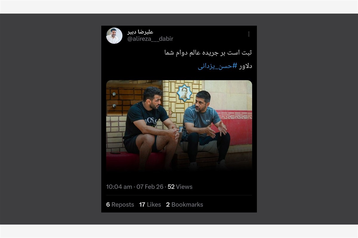358x238 pixels.
Task: Click the author's round profile avatar
Action: pos(114,36)
